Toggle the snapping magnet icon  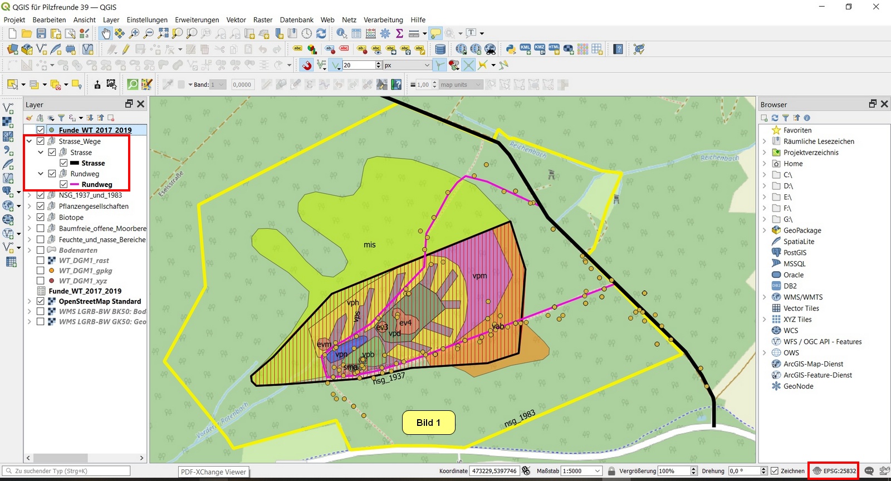tap(307, 65)
